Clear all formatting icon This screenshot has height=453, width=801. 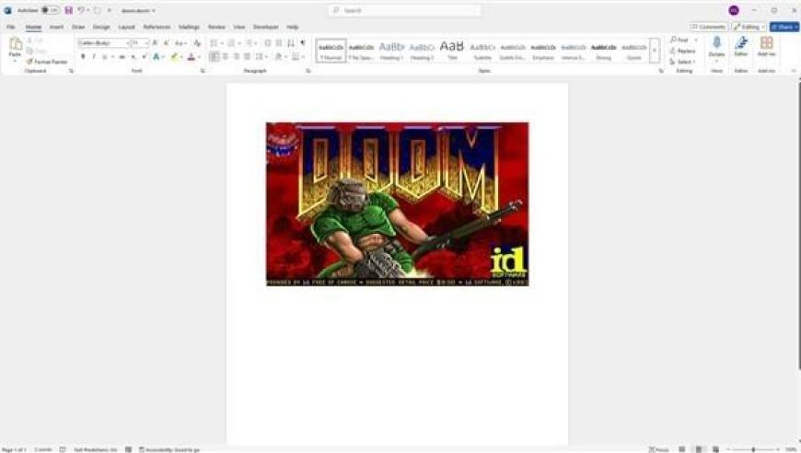coord(197,43)
